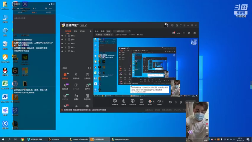Switch to League of Legends taskbar window
This screenshot has height=142, width=252.
coord(78,139)
